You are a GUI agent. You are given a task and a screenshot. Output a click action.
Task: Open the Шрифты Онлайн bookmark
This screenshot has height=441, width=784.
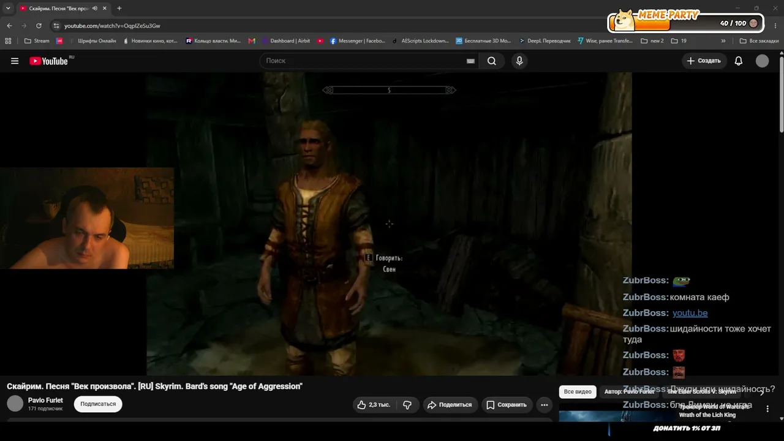[92, 41]
